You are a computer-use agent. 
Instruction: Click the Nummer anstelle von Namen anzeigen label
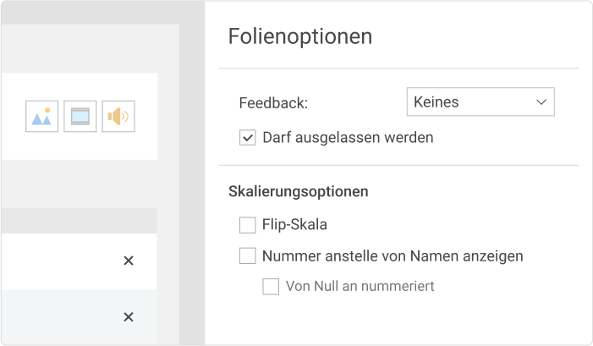393,256
